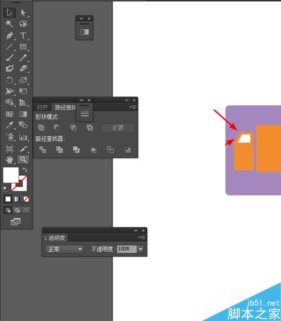Change the screen mode

16,221
